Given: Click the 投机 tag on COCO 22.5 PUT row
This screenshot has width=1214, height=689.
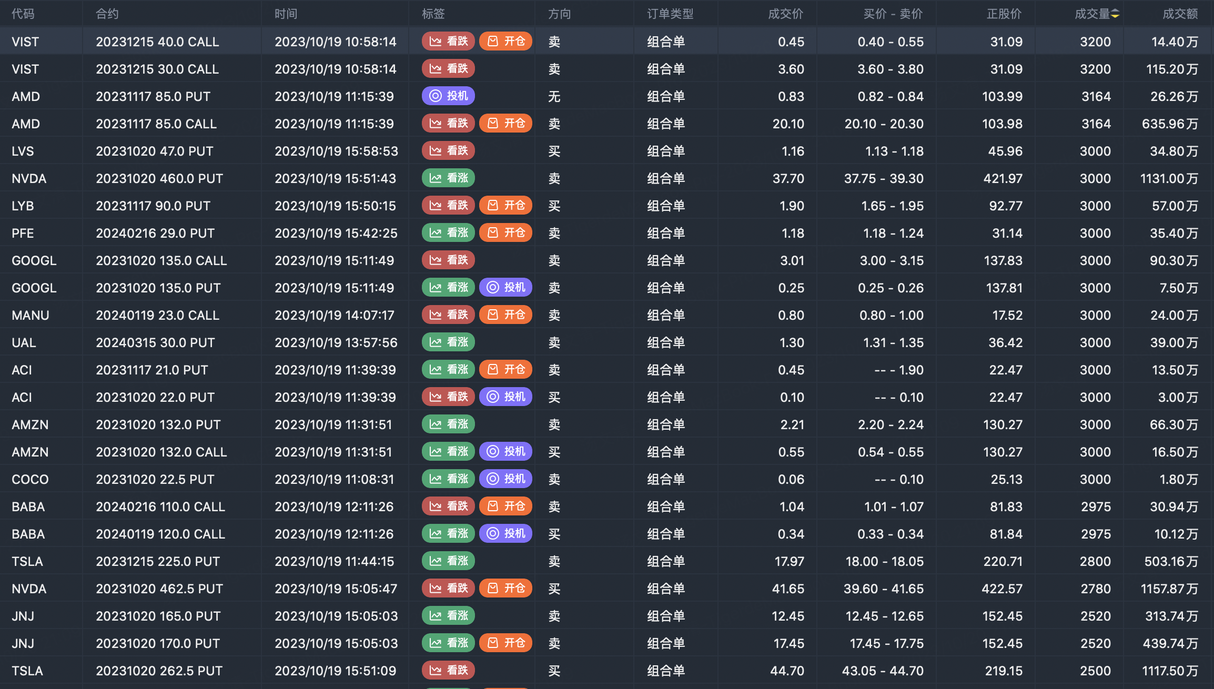Looking at the screenshot, I should coord(506,479).
